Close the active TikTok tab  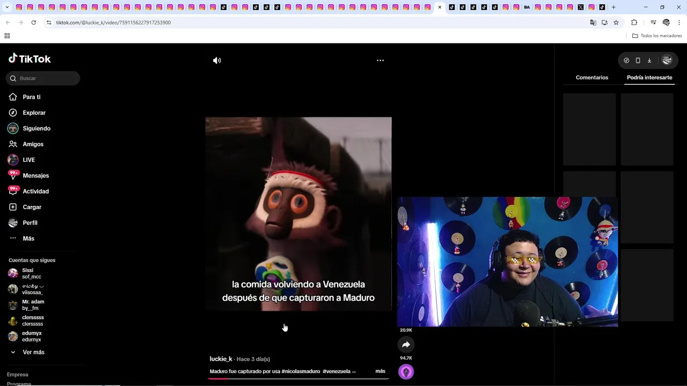point(440,8)
